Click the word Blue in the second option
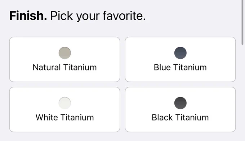The height and width of the screenshot is (141, 245). [x=162, y=67]
